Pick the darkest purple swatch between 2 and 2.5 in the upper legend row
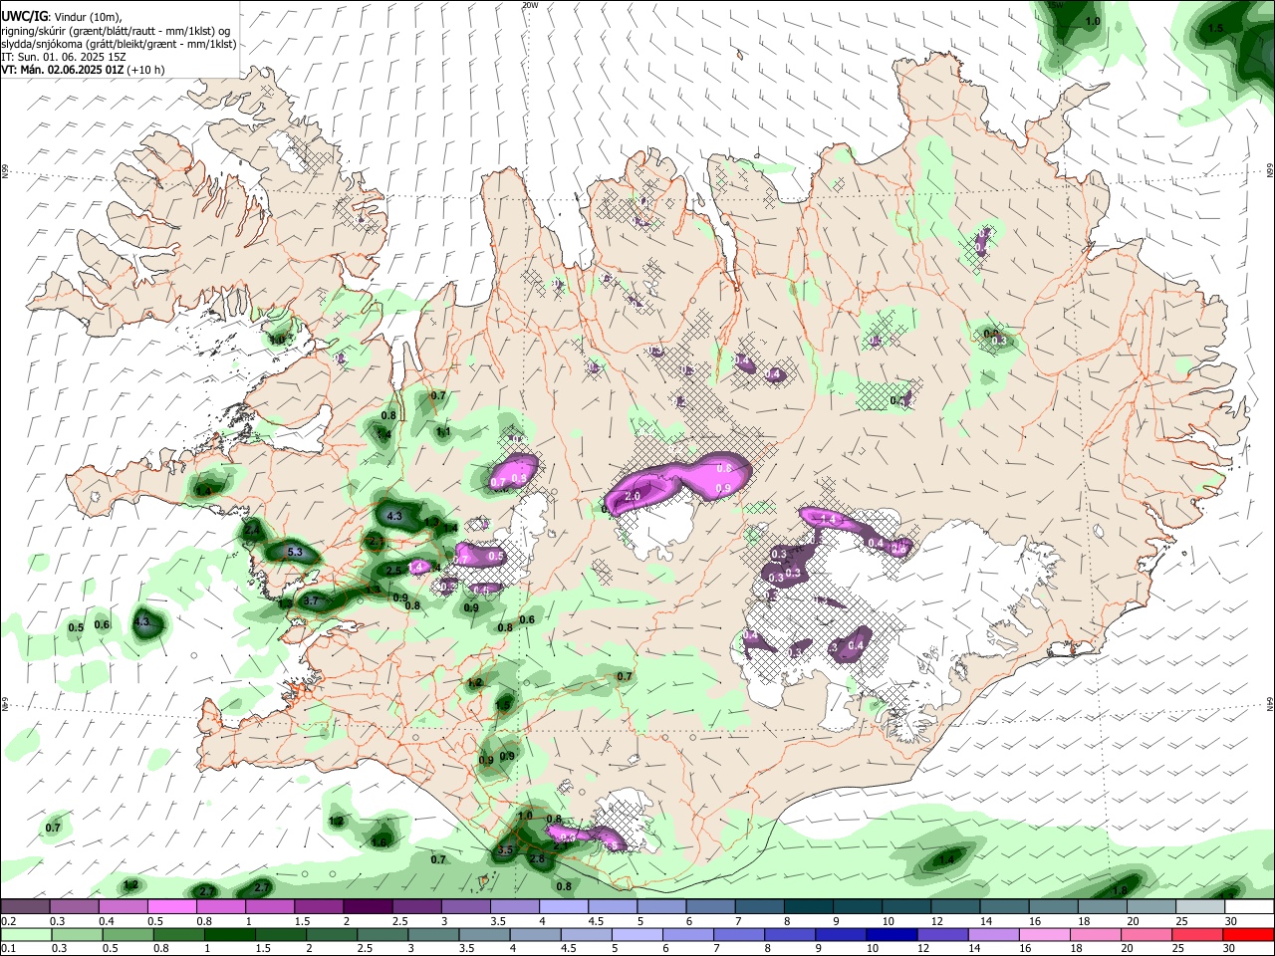 (x=368, y=907)
